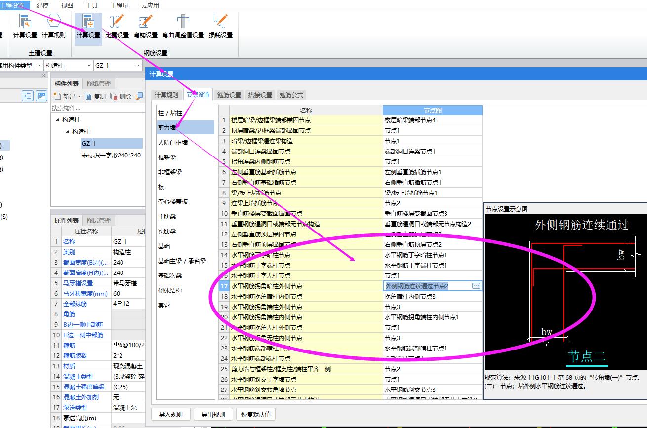The height and width of the screenshot is (428, 647).
Task: Switch to 节点设置 tab
Action: [x=198, y=94]
